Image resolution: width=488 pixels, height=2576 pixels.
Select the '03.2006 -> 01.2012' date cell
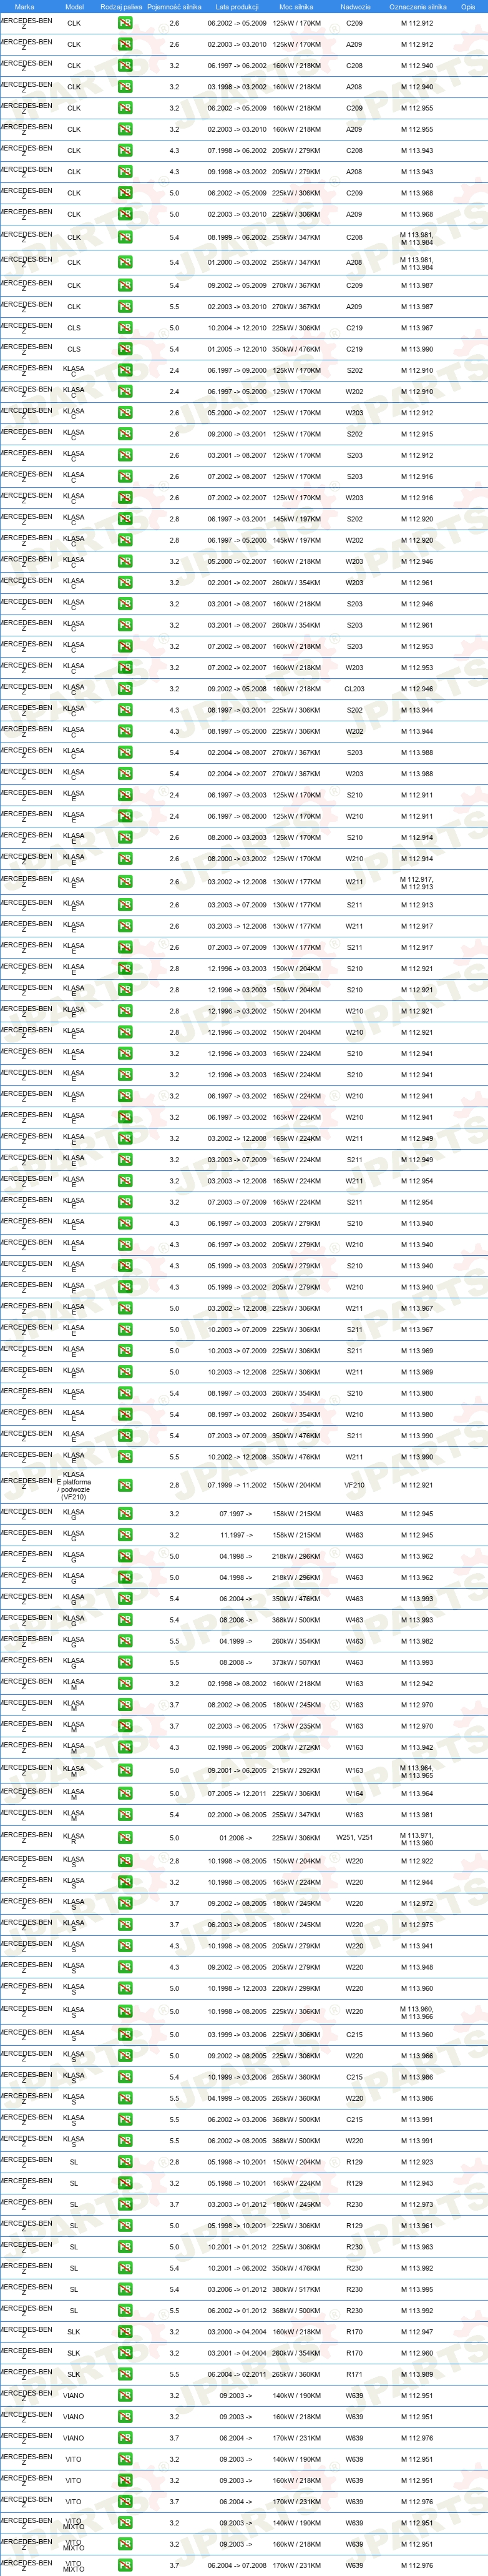coord(237,2289)
